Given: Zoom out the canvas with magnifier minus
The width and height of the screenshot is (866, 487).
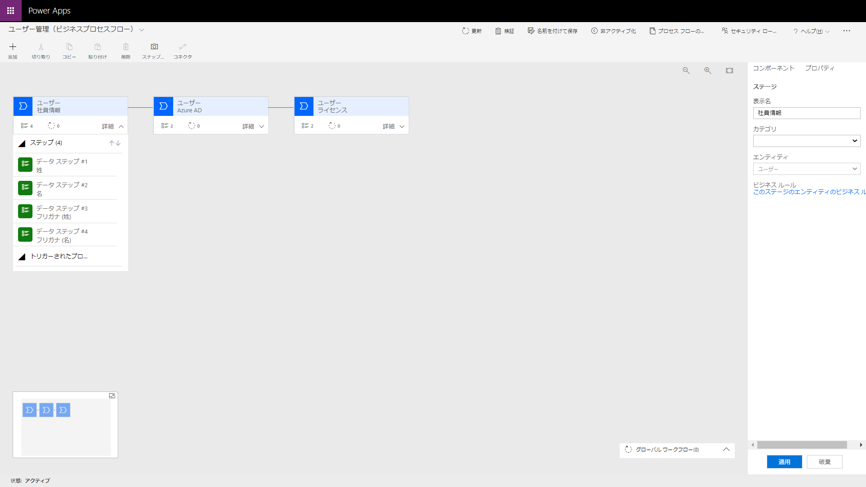Looking at the screenshot, I should [x=686, y=71].
